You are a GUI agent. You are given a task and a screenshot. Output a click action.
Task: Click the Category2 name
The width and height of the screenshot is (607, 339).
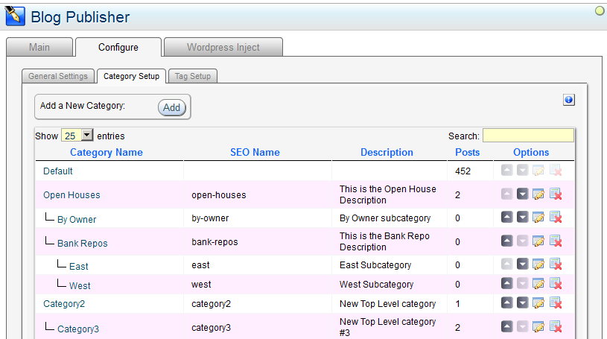(64, 304)
